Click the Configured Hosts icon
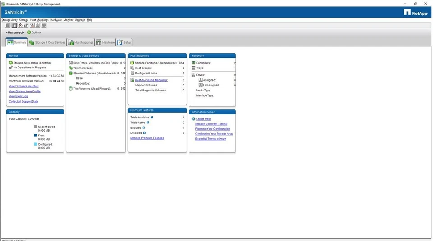Image resolution: width=433 pixels, height=241 pixels. 132,73
